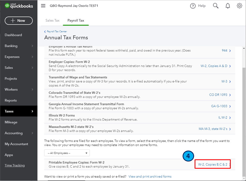
Task: Open the Search magnifier icon
Action: [x=216, y=6]
